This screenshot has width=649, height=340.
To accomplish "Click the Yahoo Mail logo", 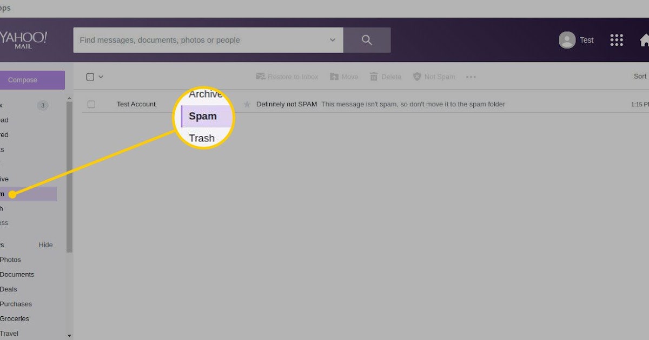I will tap(23, 39).
